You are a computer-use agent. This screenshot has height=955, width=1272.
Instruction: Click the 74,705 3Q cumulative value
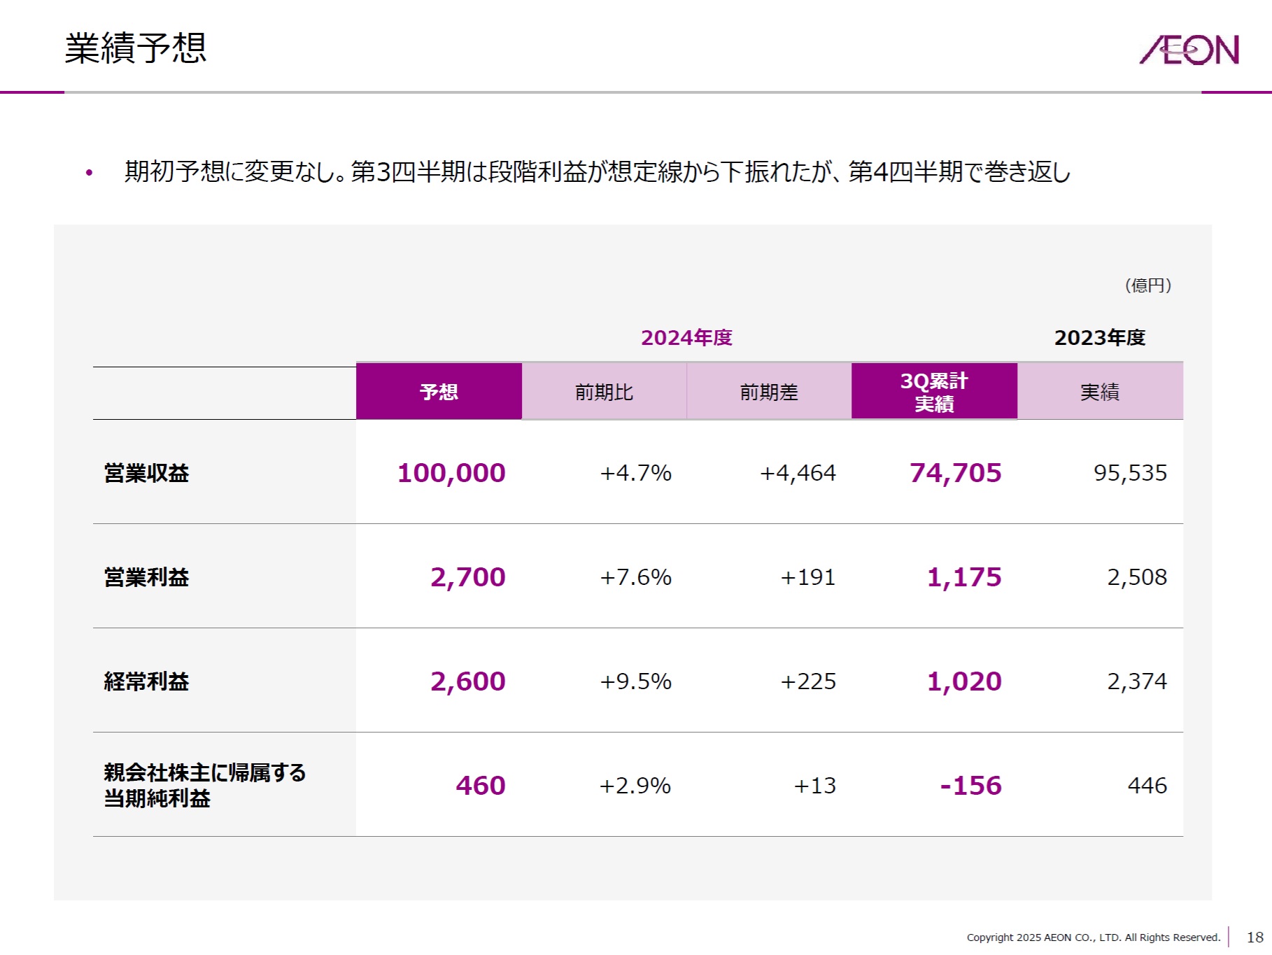955,473
